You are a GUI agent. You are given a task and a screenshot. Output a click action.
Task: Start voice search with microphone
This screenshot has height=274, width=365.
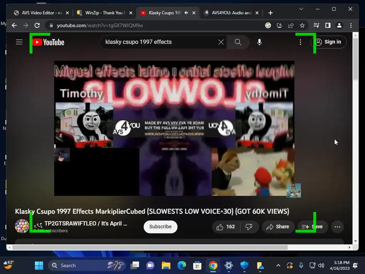click(259, 42)
